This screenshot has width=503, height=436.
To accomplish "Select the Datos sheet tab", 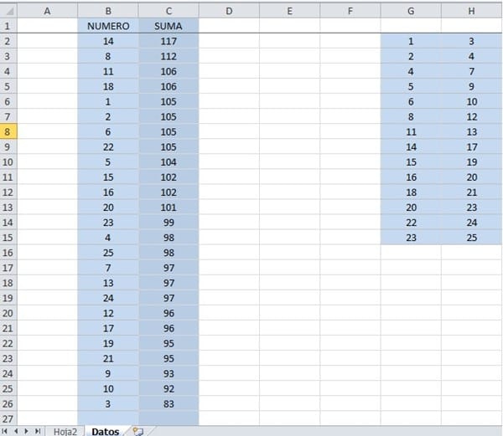I will 106,432.
